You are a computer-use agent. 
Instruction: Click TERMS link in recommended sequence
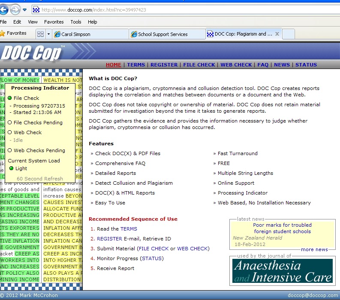click(x=129, y=229)
